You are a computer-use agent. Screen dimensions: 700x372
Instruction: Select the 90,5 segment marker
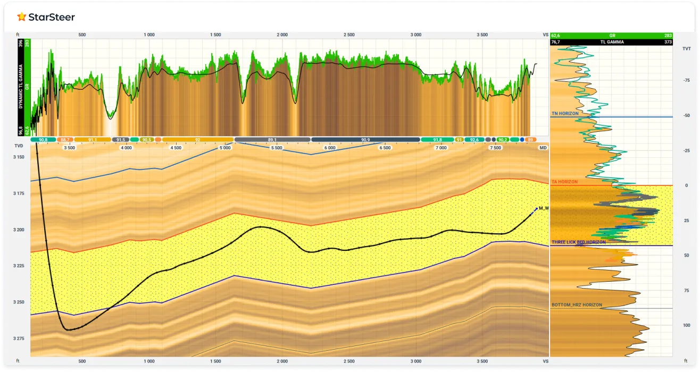pos(147,140)
